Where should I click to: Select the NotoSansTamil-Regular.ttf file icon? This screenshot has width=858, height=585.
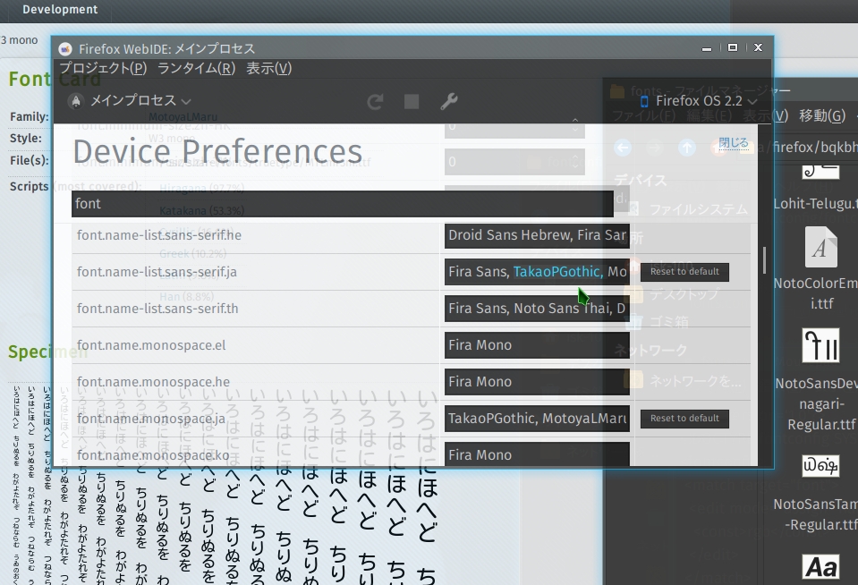pos(820,466)
